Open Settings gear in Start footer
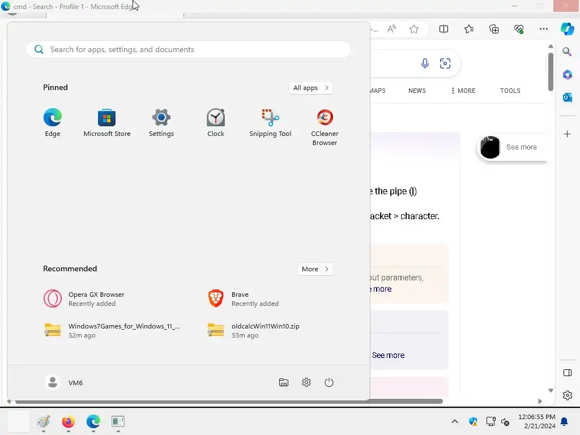This screenshot has width=580, height=435. (306, 382)
